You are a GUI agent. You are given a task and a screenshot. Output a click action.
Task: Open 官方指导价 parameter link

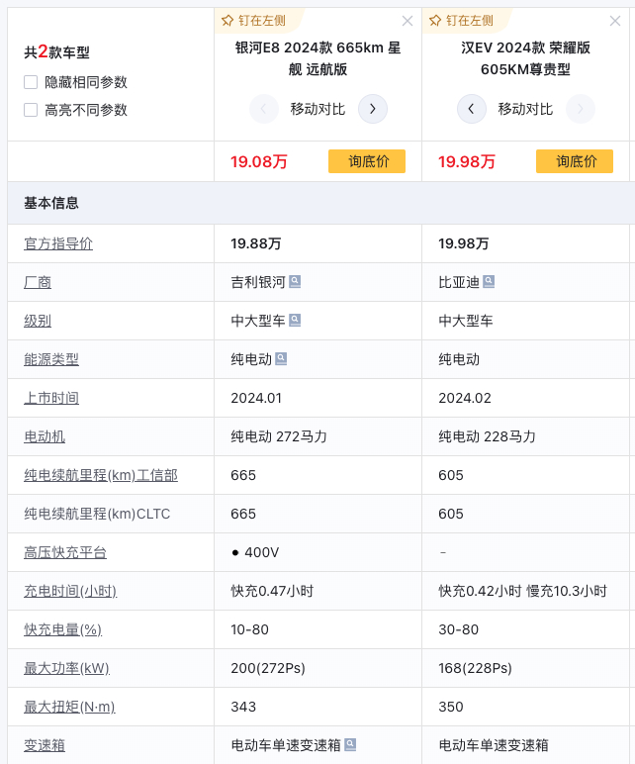click(x=58, y=243)
